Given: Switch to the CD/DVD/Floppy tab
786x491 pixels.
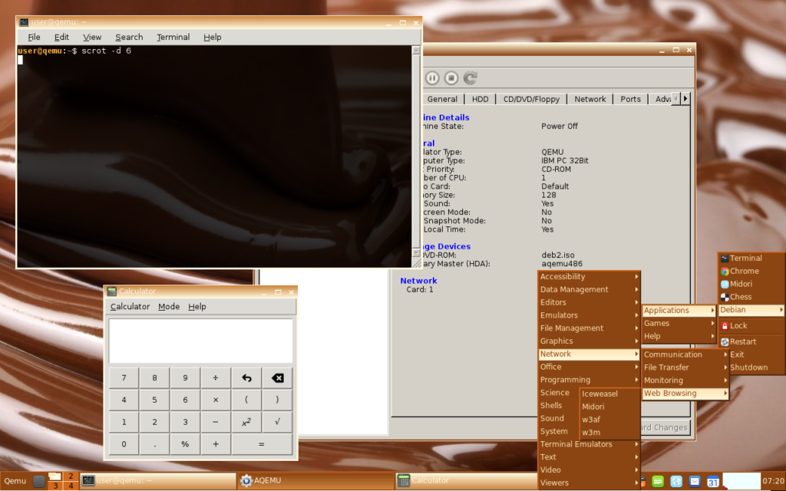Looking at the screenshot, I should pos(531,99).
